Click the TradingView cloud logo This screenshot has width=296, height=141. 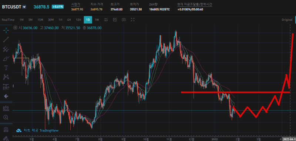pos(19,130)
